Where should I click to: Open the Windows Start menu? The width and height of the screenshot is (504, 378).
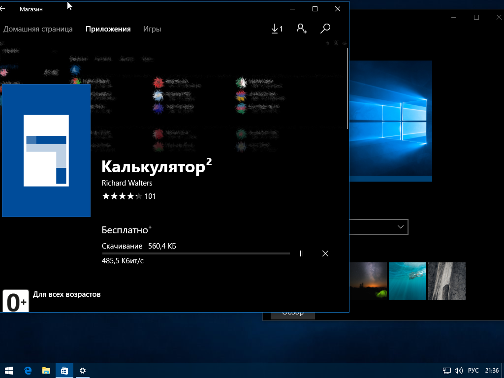click(x=9, y=371)
